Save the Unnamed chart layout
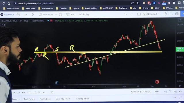184x103 pixels. (150, 14)
